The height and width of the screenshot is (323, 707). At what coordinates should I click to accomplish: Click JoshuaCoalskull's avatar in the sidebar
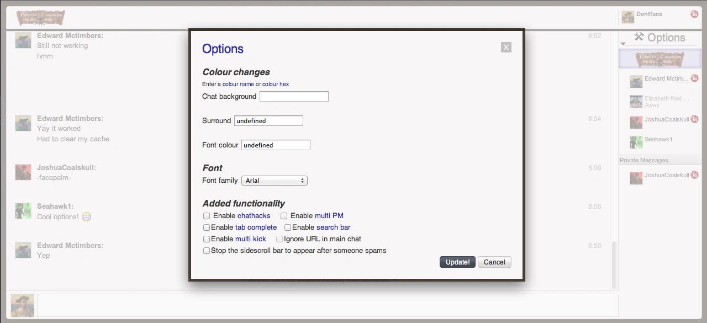coord(635,121)
